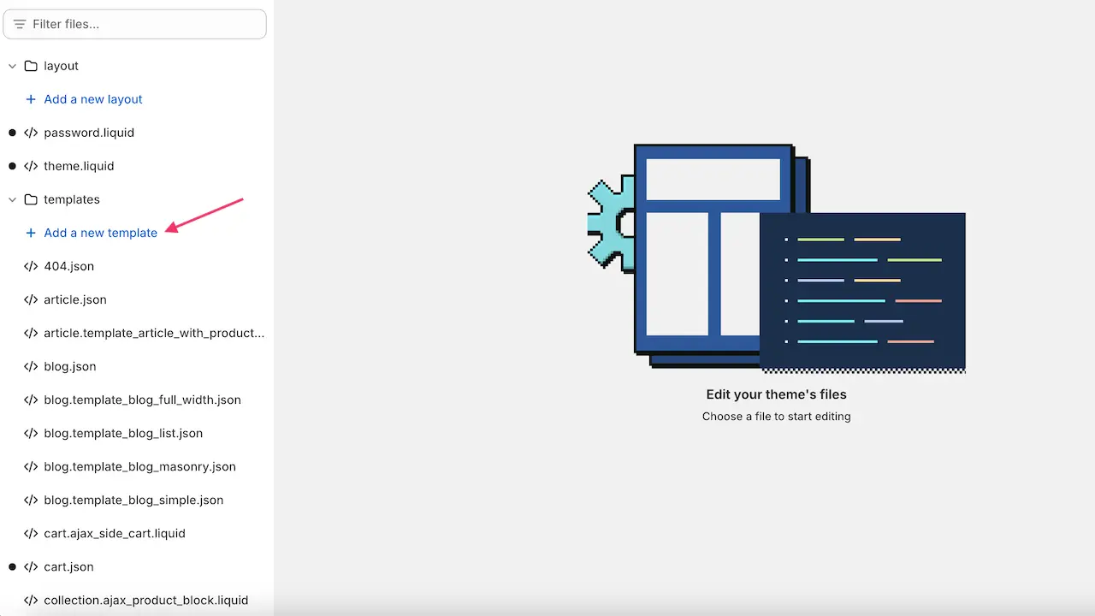The height and width of the screenshot is (616, 1095).
Task: Click Add a new template
Action: coord(100,233)
